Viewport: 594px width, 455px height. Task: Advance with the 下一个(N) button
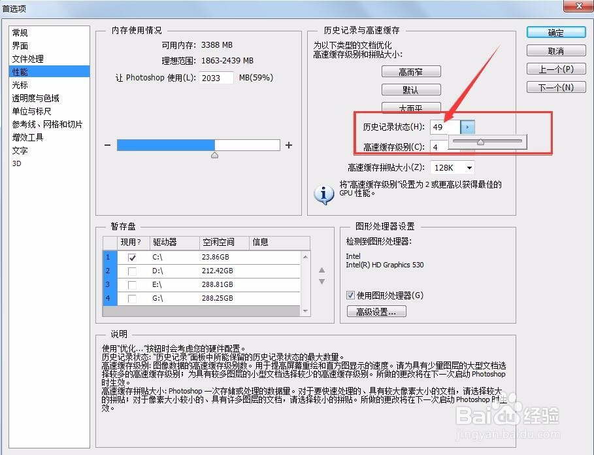555,87
